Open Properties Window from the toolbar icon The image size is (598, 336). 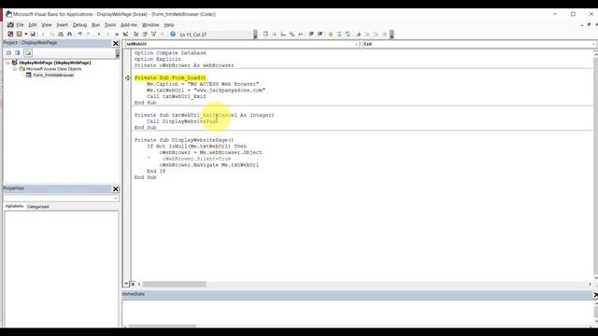tap(145, 35)
